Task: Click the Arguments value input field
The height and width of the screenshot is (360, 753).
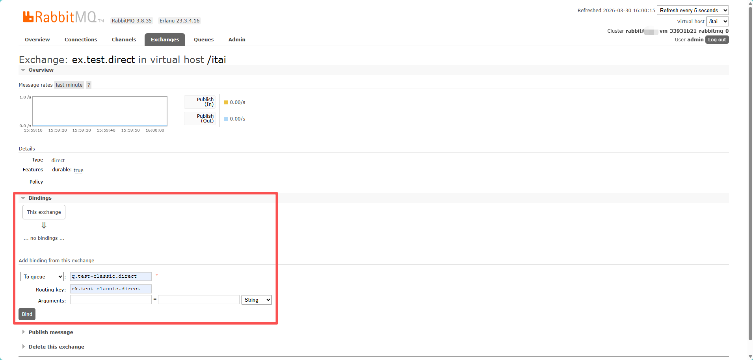Action: click(x=199, y=300)
